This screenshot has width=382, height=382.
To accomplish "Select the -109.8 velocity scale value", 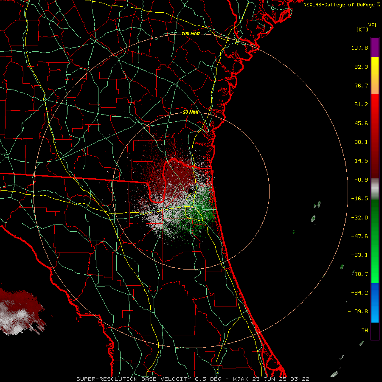I will click(358, 312).
